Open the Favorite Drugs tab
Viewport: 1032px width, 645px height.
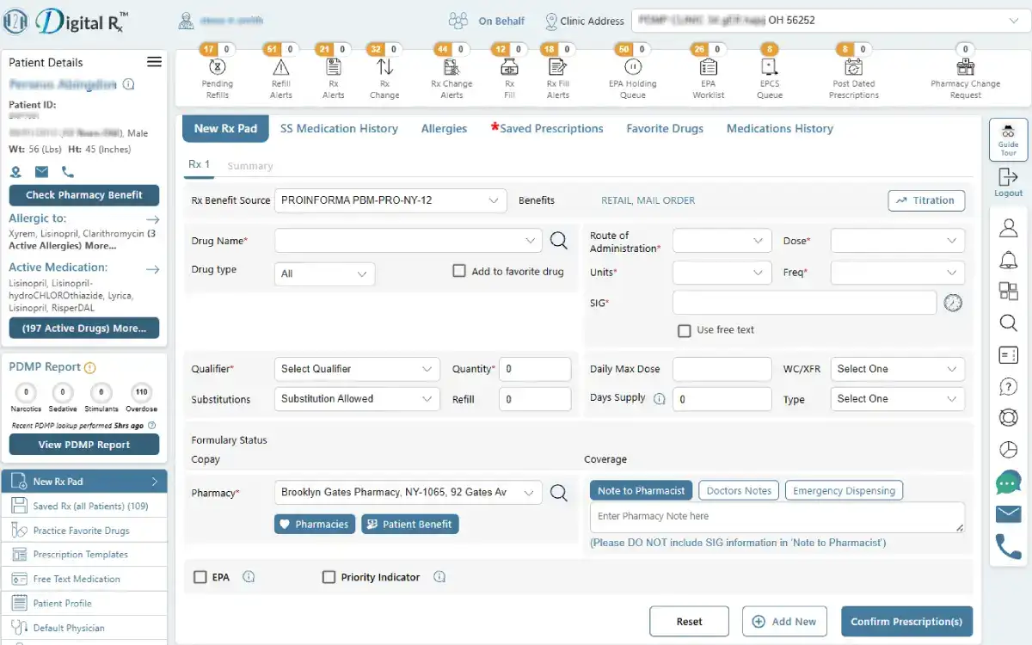[665, 128]
